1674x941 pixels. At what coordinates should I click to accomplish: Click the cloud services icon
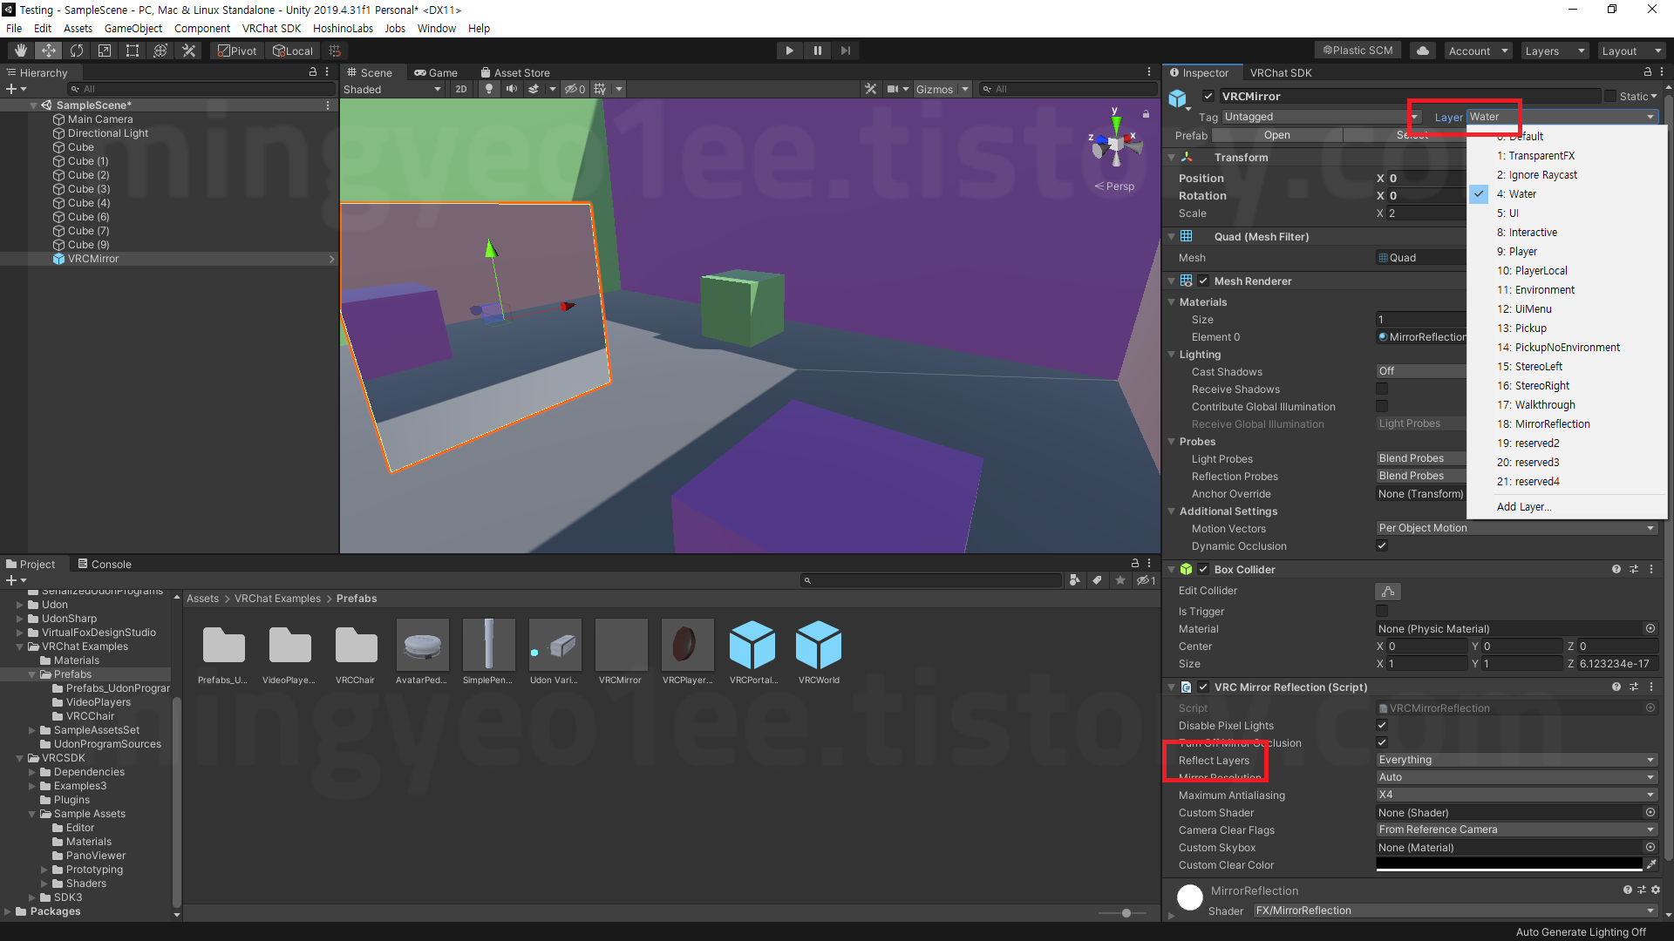click(1423, 51)
